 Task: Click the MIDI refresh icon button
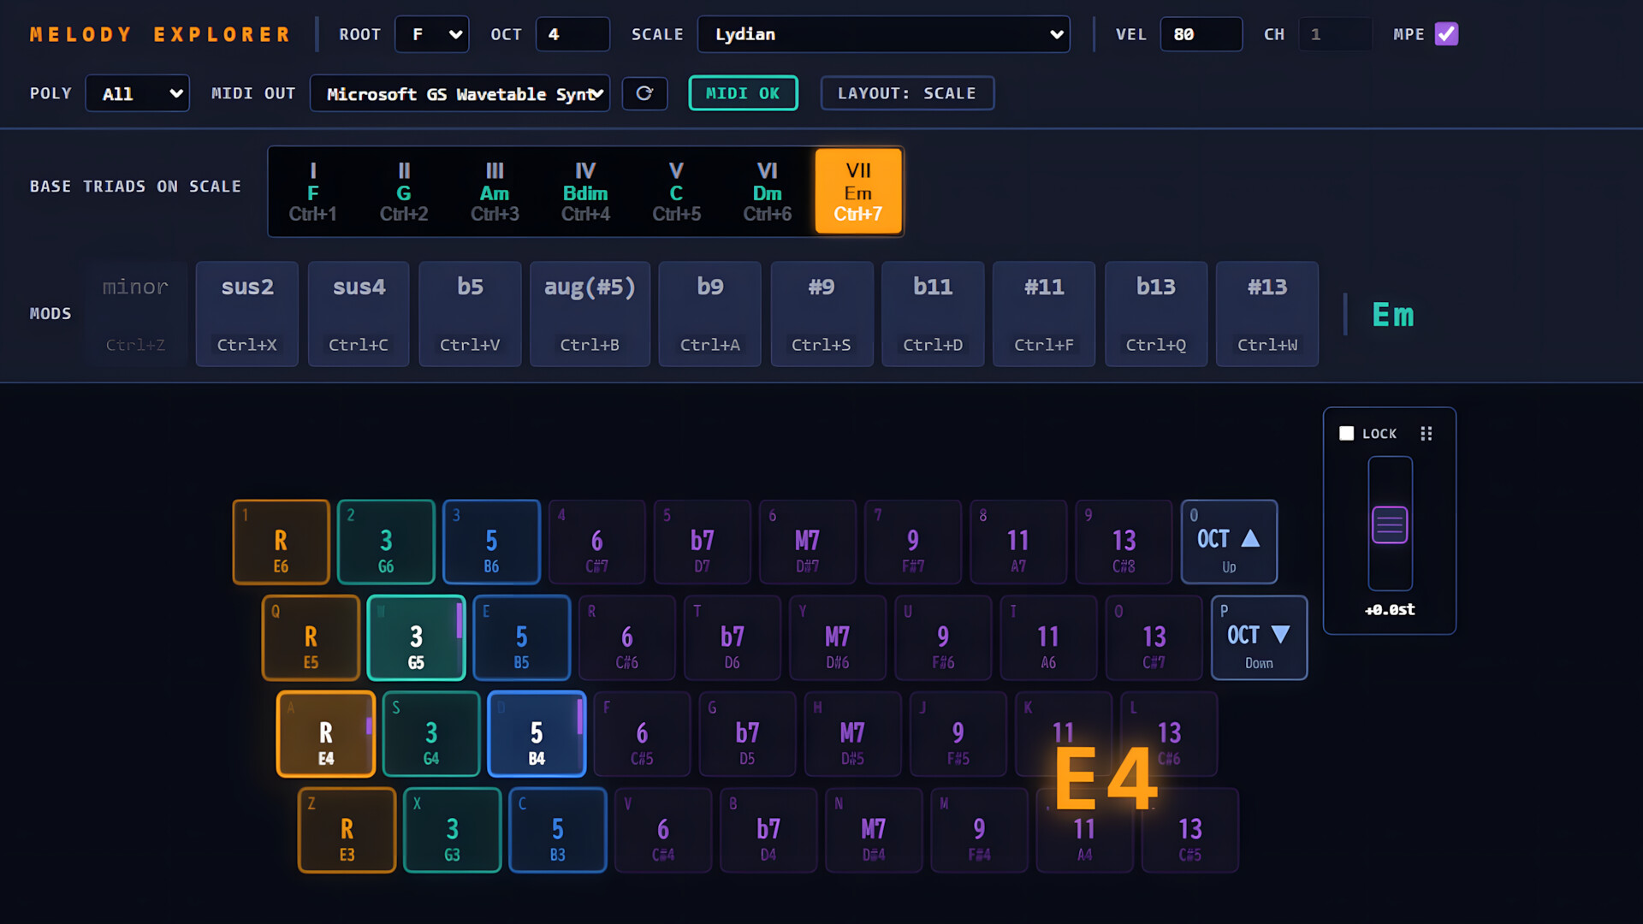click(644, 93)
